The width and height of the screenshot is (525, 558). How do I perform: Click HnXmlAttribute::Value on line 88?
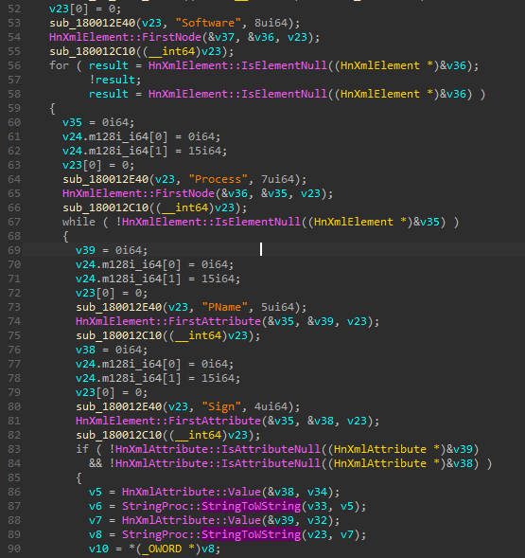pos(192,520)
